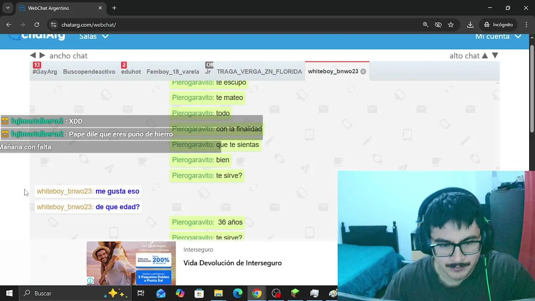Switch to the eduhot chat tab
535x301 pixels.
point(131,71)
